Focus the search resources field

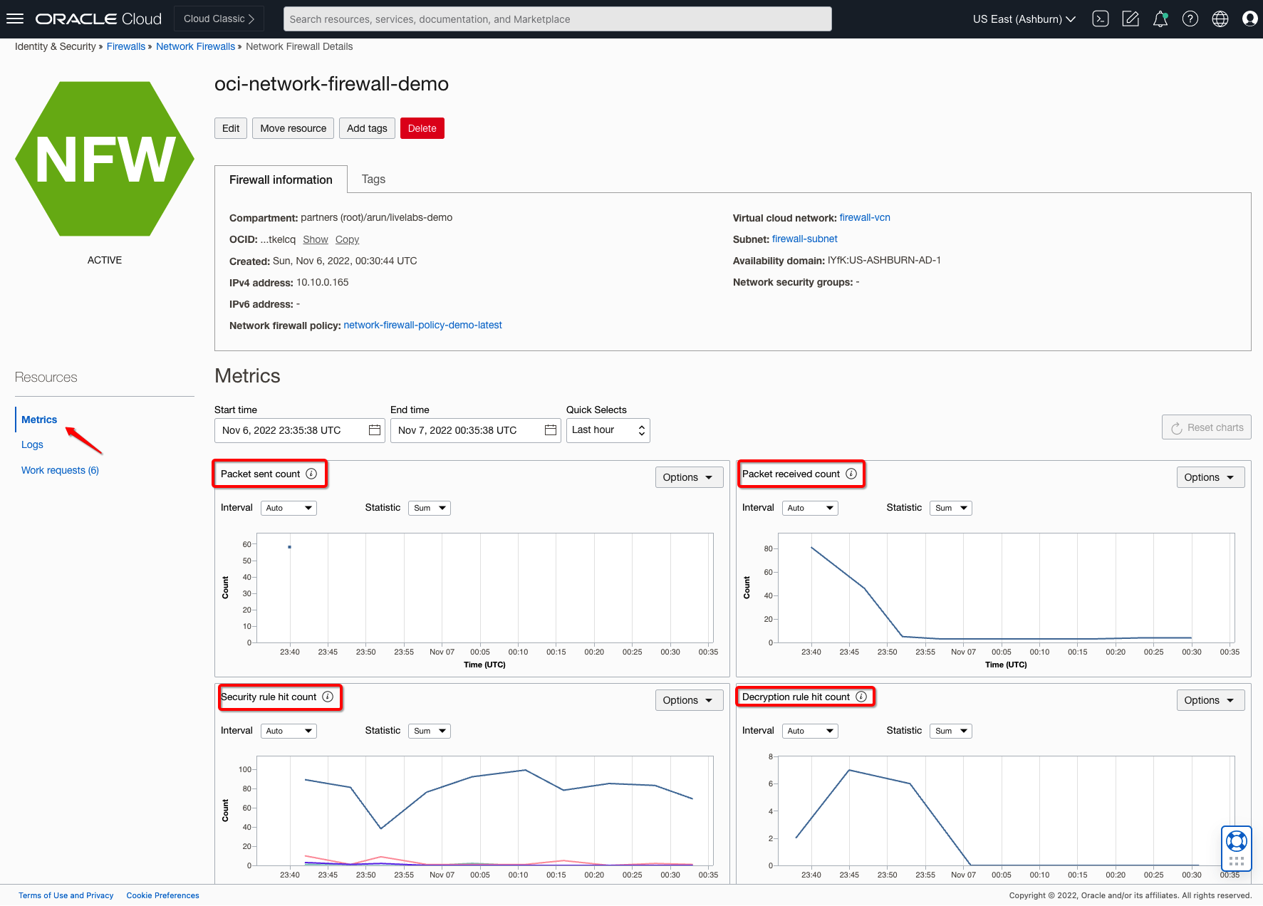click(557, 19)
